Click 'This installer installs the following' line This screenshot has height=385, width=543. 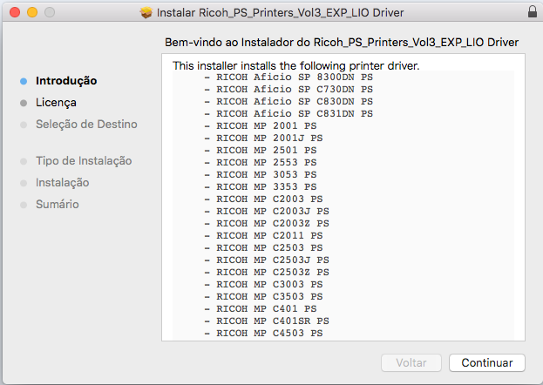296,65
